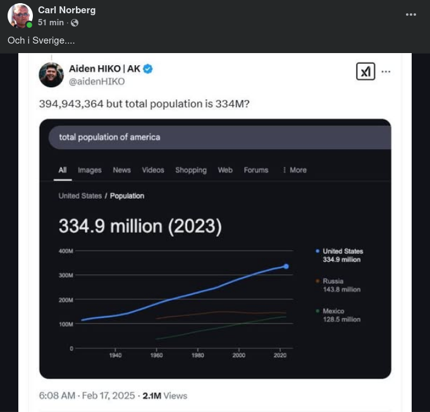Go to the Videos tab
This screenshot has height=412, width=430.
tap(153, 170)
